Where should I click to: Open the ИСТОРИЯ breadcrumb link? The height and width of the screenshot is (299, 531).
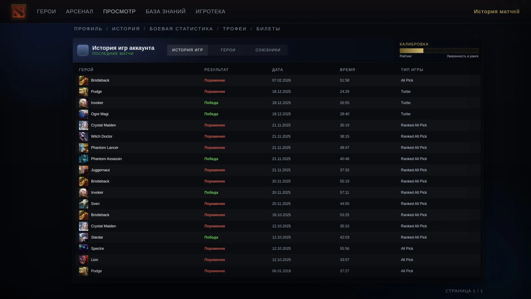coord(126,29)
